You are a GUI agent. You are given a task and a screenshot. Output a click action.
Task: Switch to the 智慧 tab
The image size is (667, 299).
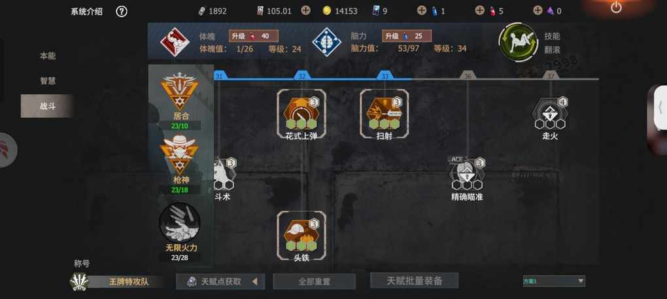pos(48,81)
